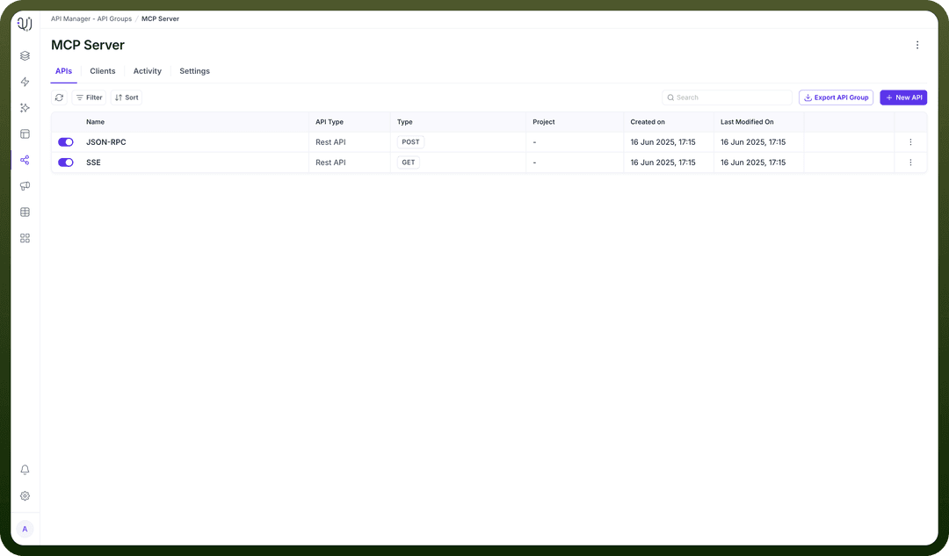
Task: Click the POST method badge
Action: [x=410, y=142]
